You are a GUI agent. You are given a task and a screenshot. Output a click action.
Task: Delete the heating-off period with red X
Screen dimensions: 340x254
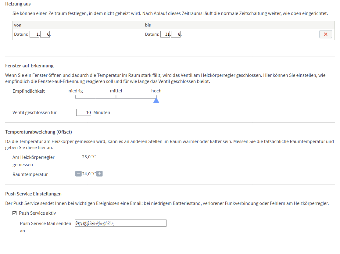click(x=325, y=34)
